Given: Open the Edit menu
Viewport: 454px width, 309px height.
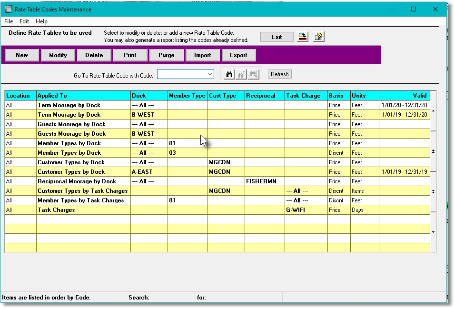Looking at the screenshot, I should click(x=24, y=21).
